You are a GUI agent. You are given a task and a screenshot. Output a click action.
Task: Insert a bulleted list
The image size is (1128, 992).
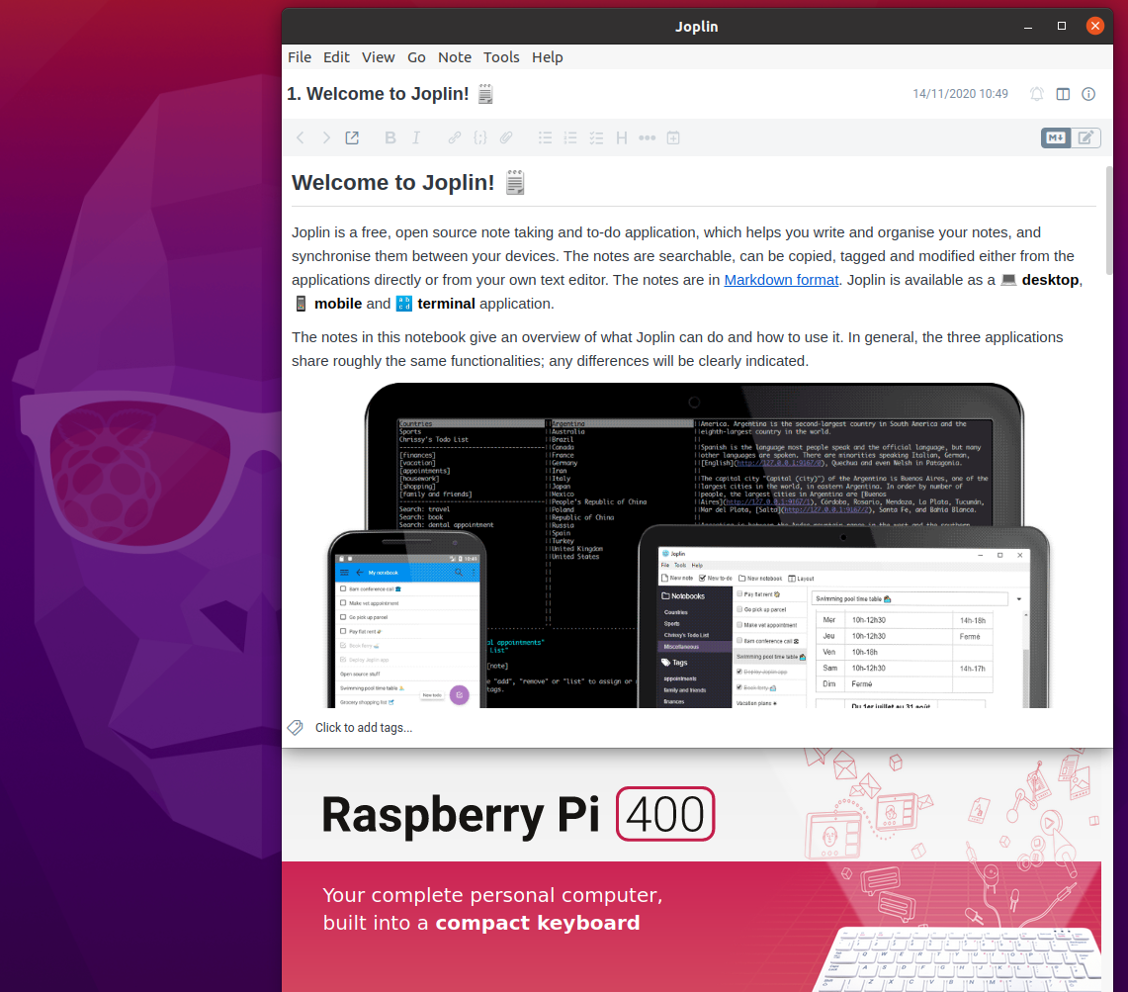click(x=545, y=137)
